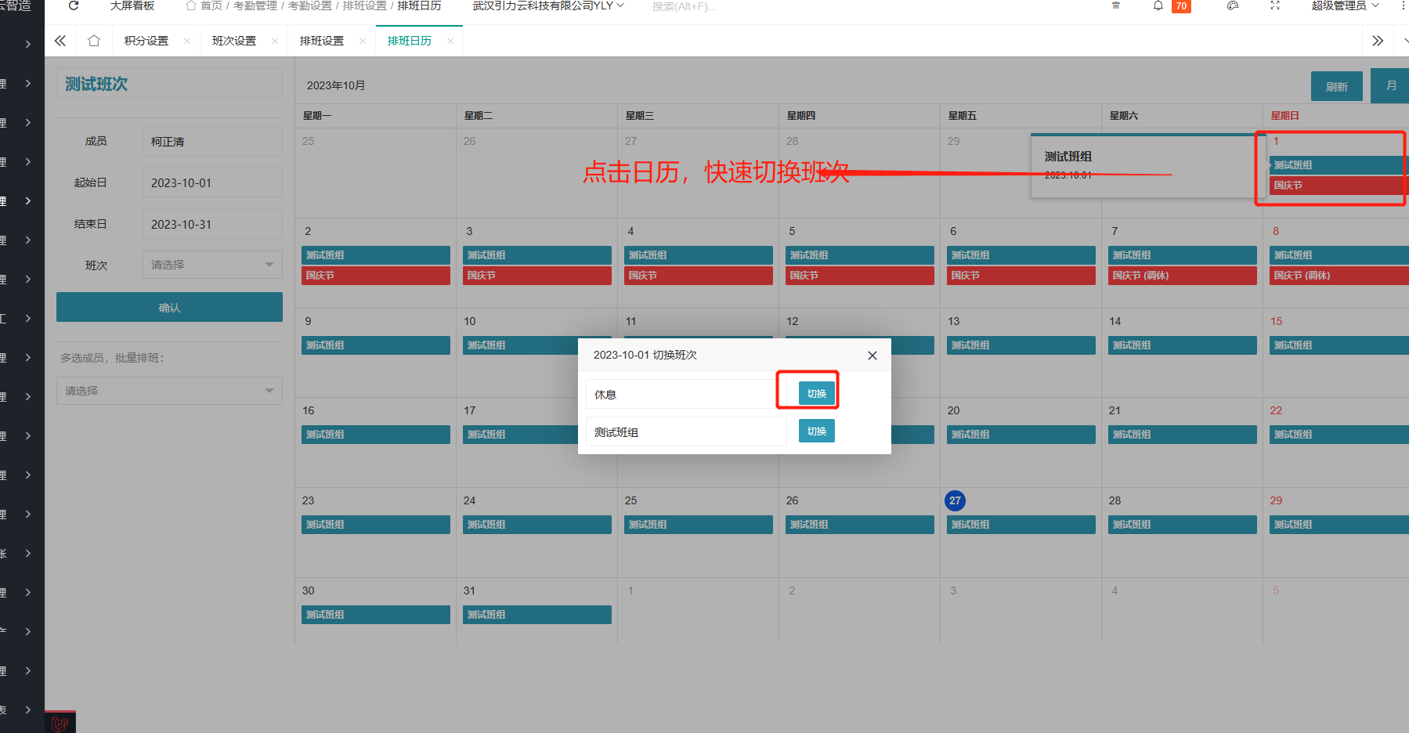Expand the 超级管理员 user menu
This screenshot has height=733, width=1409.
(x=1344, y=6)
